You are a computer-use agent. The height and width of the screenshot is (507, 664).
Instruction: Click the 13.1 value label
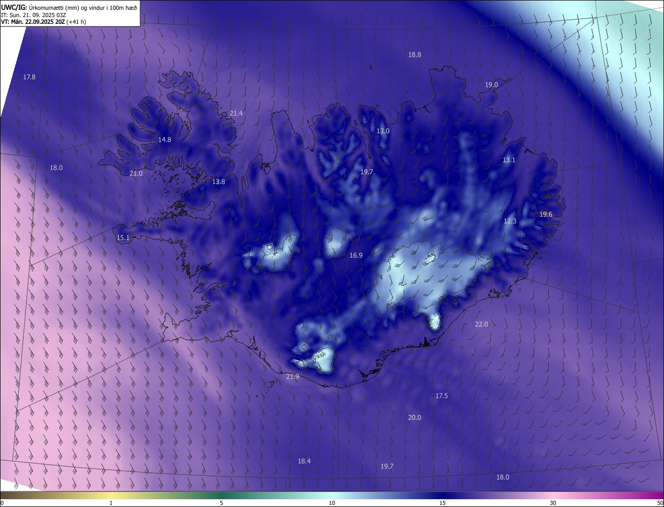(x=509, y=160)
